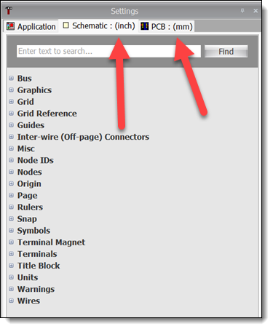Expand the Snap category
Viewport: 273px width, 329px height.
pos(11,218)
